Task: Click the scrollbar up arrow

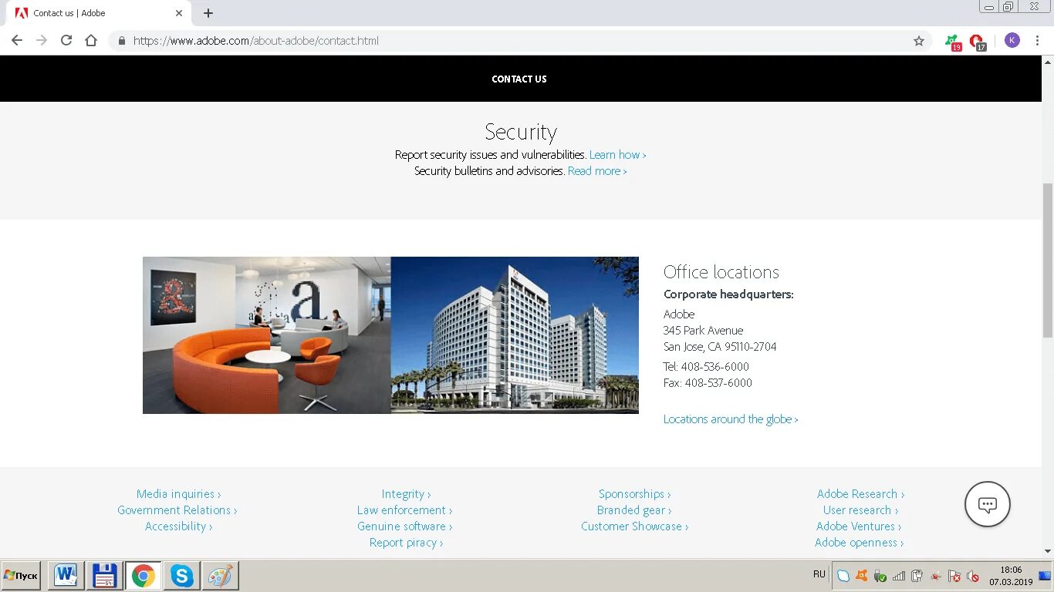Action: coord(1048,62)
